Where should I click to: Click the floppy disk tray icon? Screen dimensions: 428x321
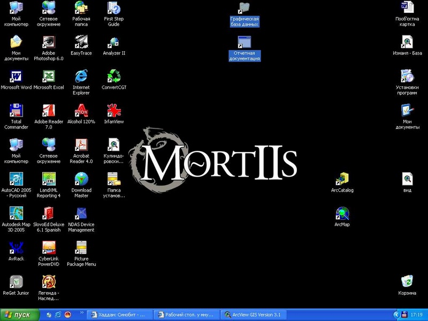[x=404, y=315]
